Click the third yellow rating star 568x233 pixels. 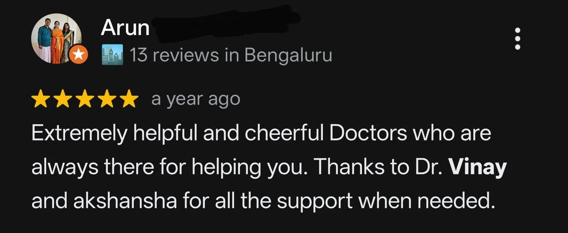[84, 100]
